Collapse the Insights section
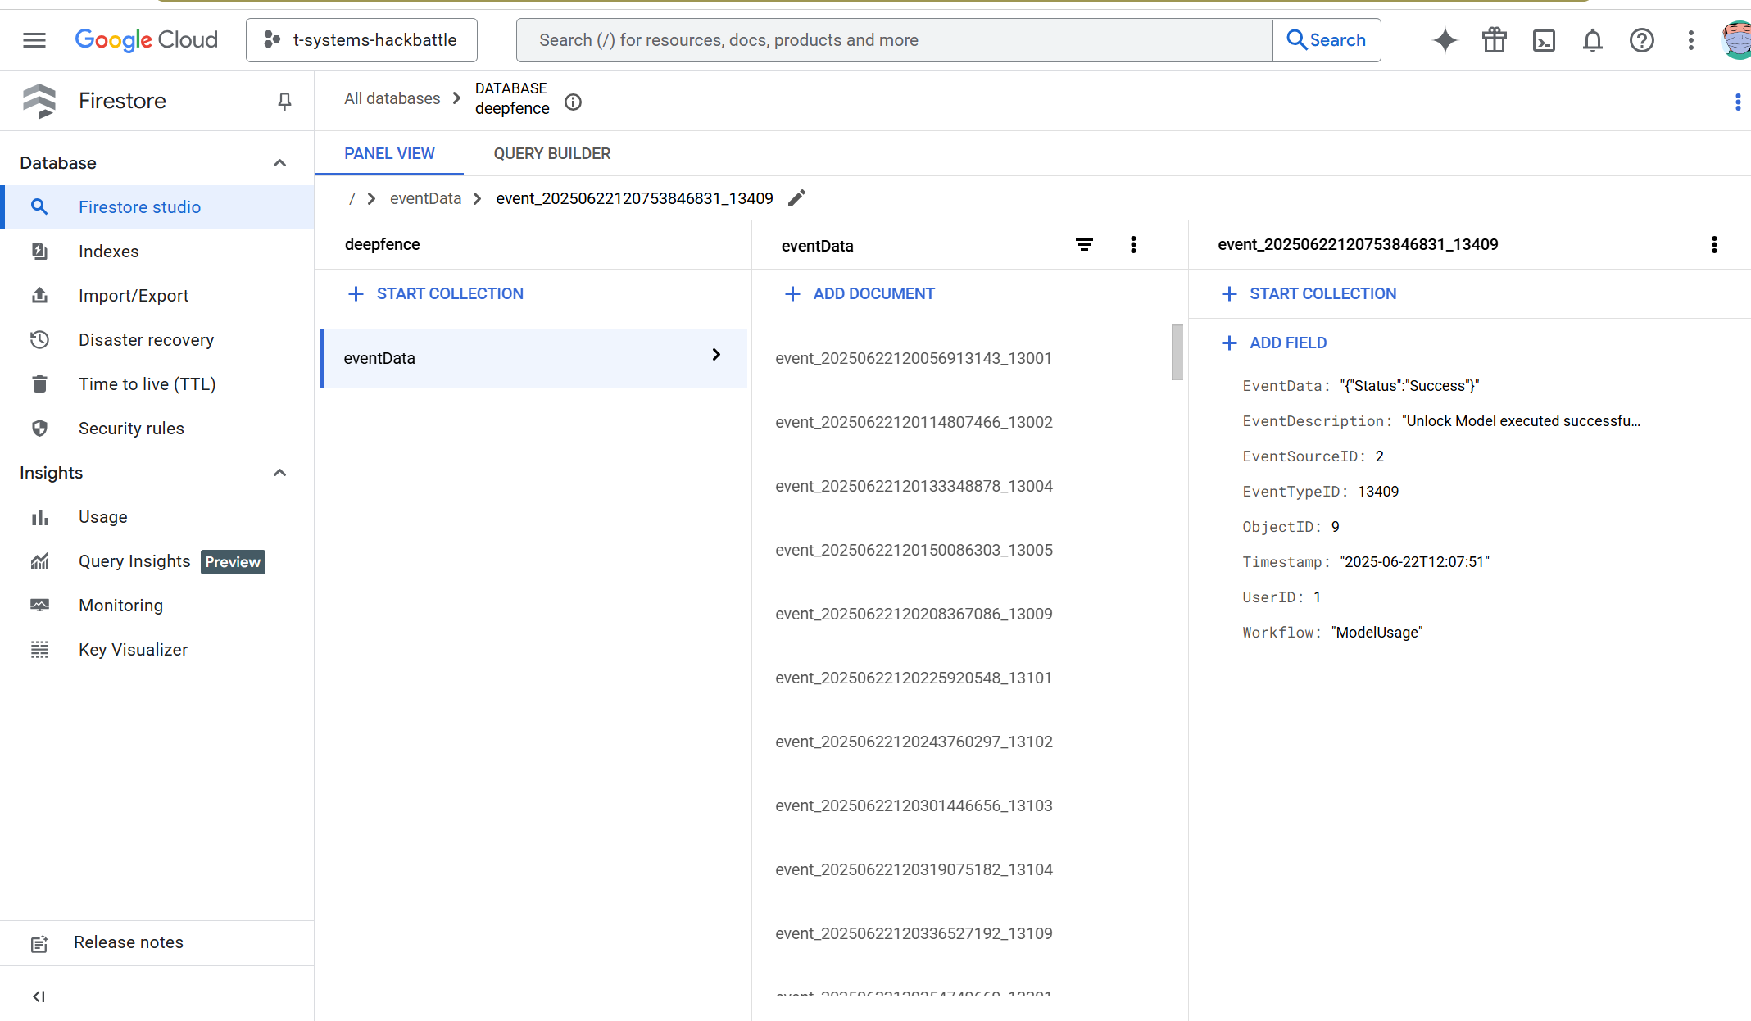The width and height of the screenshot is (1751, 1021). [279, 473]
